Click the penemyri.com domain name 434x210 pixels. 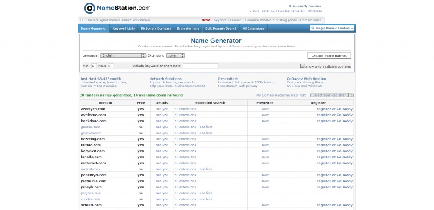click(94, 175)
